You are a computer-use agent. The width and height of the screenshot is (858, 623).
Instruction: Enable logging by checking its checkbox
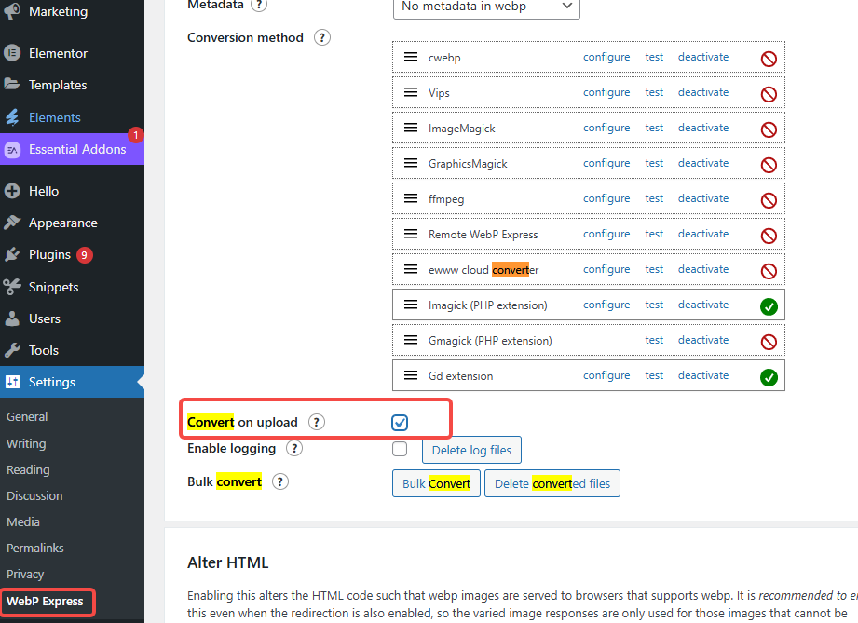[400, 448]
